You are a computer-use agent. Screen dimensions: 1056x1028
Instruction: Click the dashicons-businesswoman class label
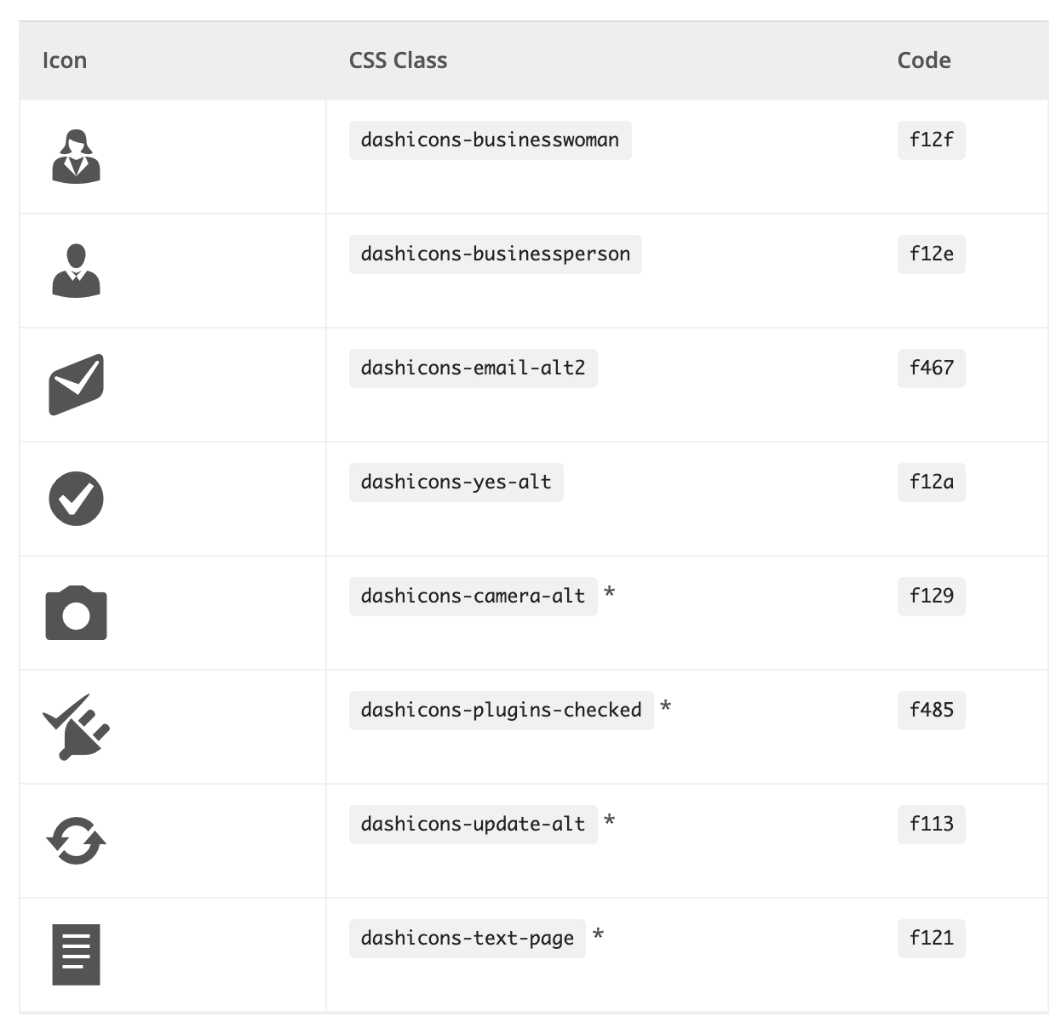coord(489,140)
